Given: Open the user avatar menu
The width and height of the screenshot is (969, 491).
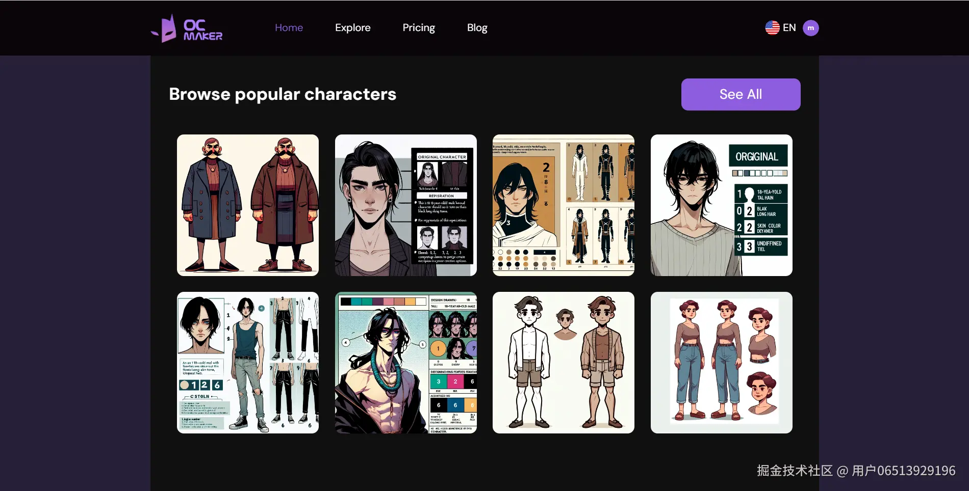Looking at the screenshot, I should (x=810, y=28).
